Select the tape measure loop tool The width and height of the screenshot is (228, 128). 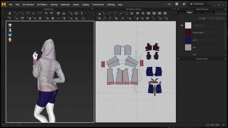[76, 13]
